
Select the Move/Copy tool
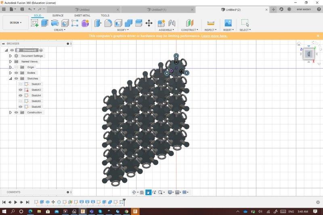pyautogui.click(x=149, y=23)
